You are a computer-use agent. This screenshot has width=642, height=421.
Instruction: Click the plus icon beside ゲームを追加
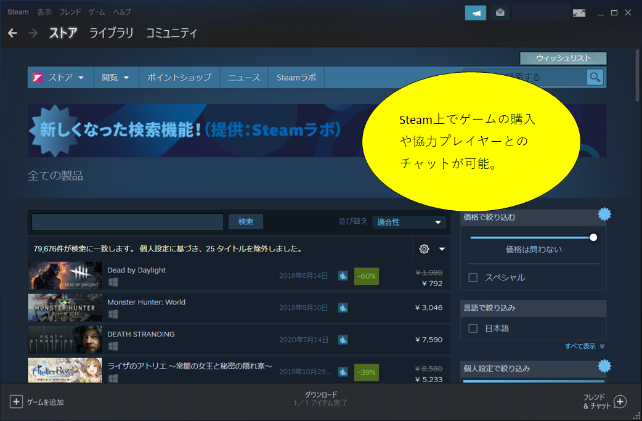pos(16,402)
